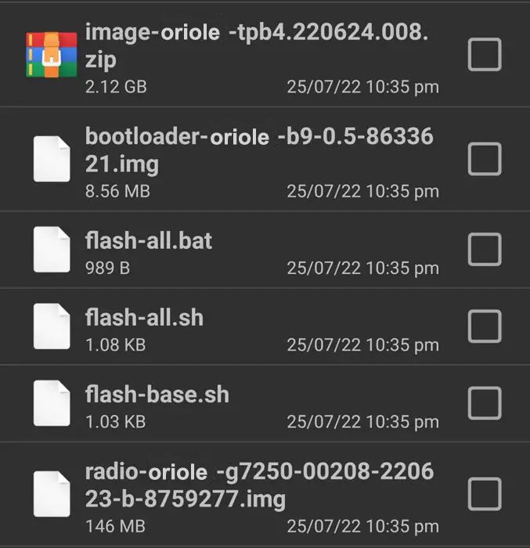Select the bootloader-oriole img checkbox
Image resolution: width=530 pixels, height=548 pixels.
(x=484, y=159)
